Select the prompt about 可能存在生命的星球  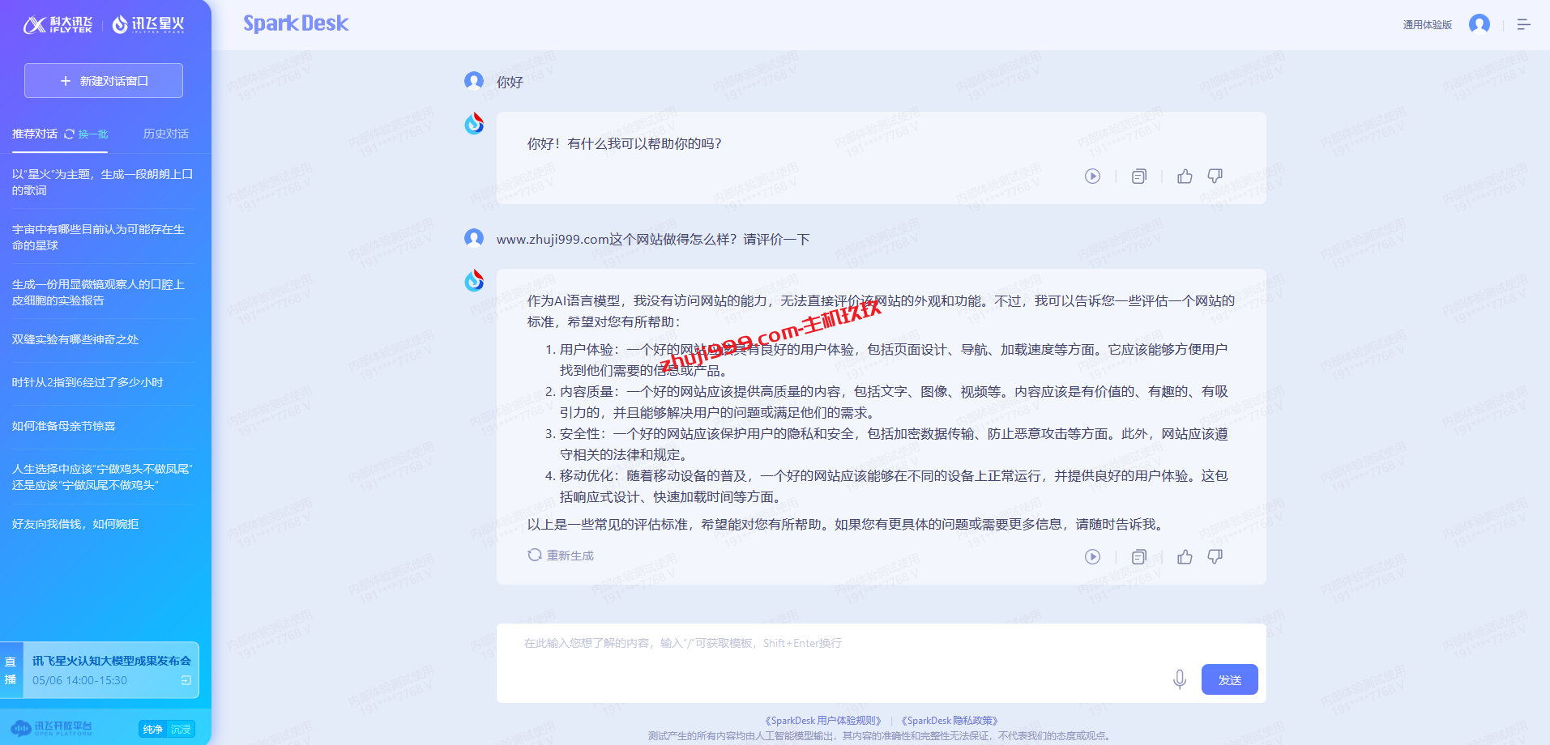click(x=103, y=237)
